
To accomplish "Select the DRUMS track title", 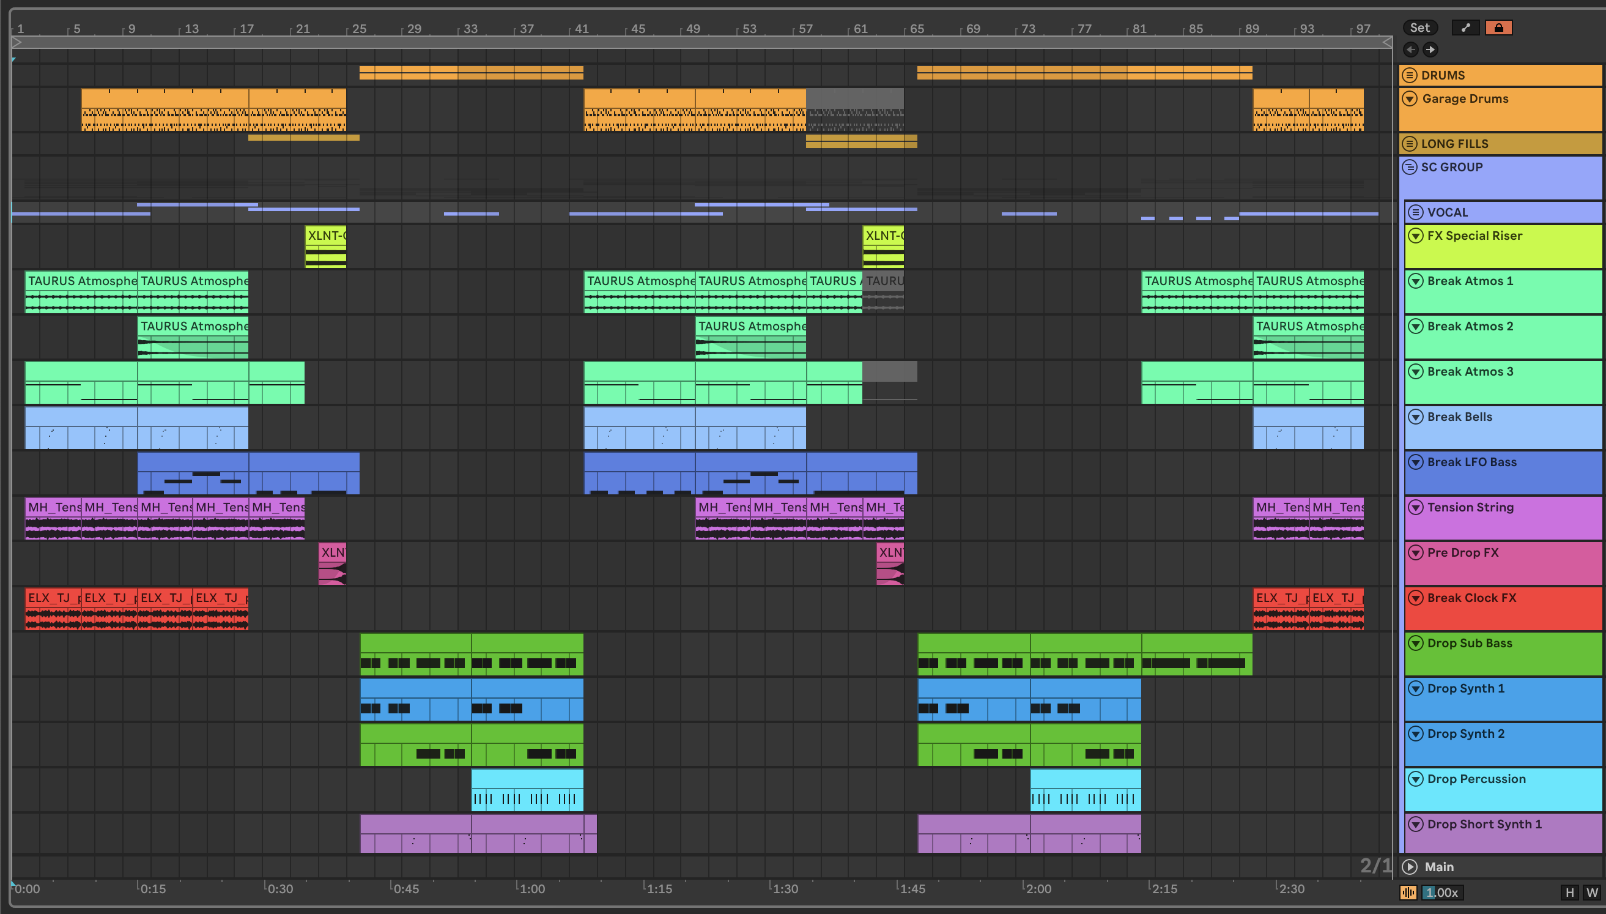I will (1443, 75).
